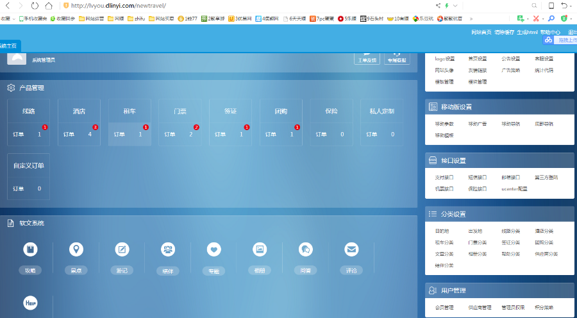Screen dimensions: 577x318
Task: Open the 网站首页 header link
Action: pyautogui.click(x=481, y=32)
